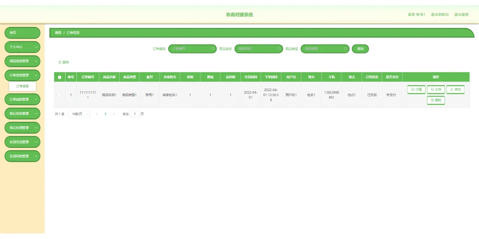Click the trash icon on the bulk 删除 control
The height and width of the screenshot is (239, 479).
[60, 62]
